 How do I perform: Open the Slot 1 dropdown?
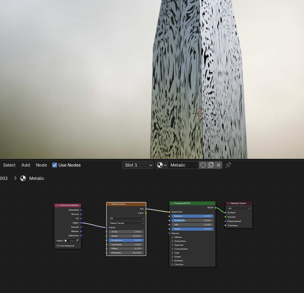click(138, 165)
